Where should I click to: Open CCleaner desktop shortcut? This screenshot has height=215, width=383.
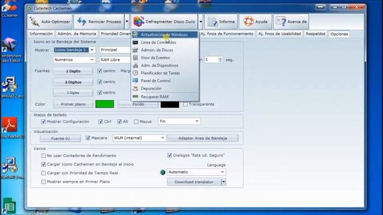click(10, 9)
